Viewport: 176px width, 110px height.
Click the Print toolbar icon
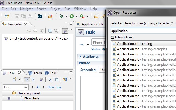(30, 16)
